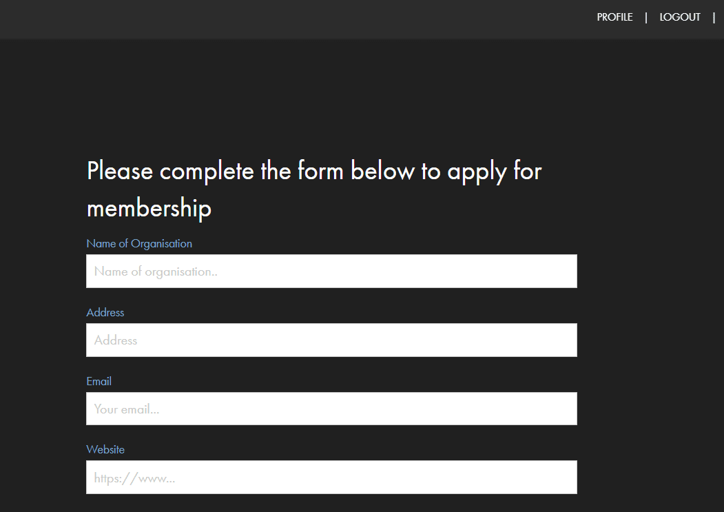Click the separator between PROFILE and LOGOUT

[646, 17]
